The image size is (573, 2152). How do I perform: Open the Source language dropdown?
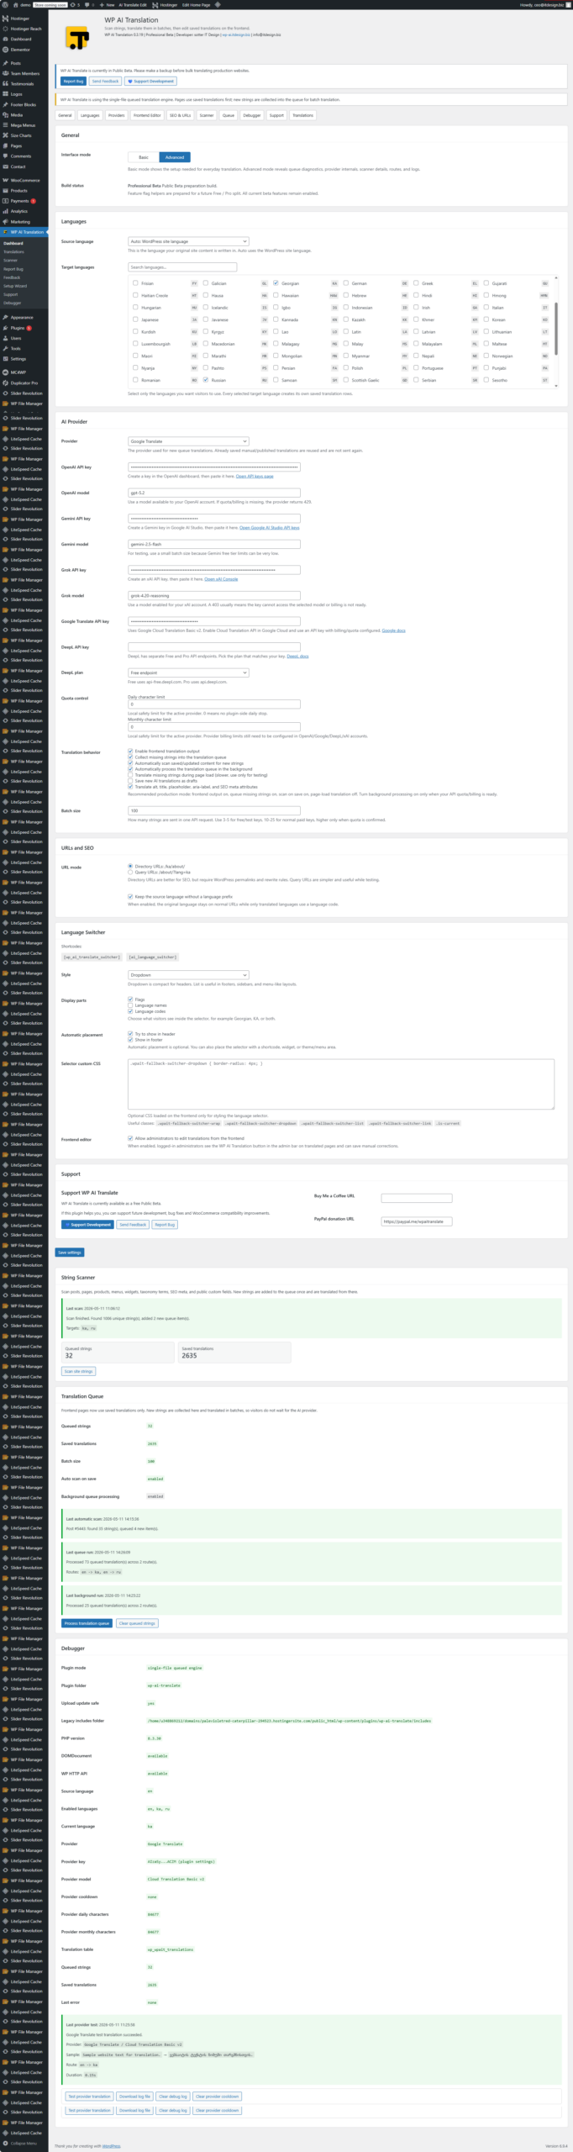coord(188,241)
